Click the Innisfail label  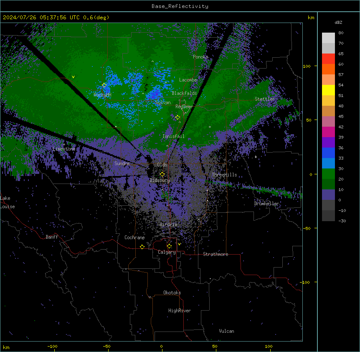173,136
